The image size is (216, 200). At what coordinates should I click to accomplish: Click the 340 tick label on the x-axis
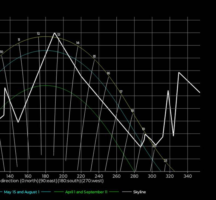[188, 176]
